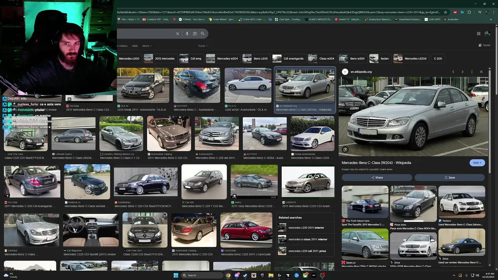Go to the next image in preview panel
Screen dimensions: 498x280
click(x=463, y=72)
